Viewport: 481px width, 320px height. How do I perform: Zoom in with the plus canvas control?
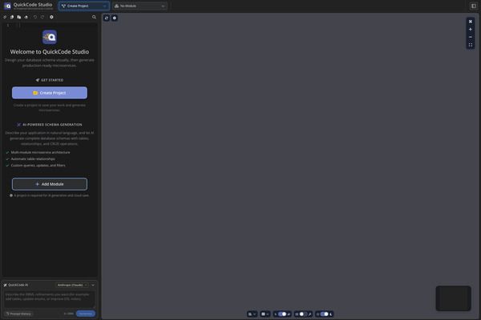(471, 30)
